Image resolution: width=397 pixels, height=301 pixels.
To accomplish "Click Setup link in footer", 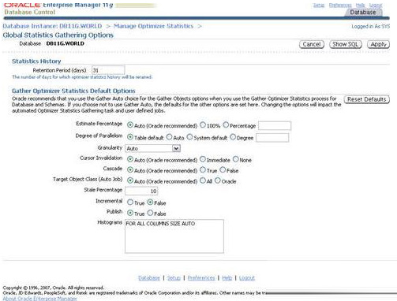I will point(174,278).
